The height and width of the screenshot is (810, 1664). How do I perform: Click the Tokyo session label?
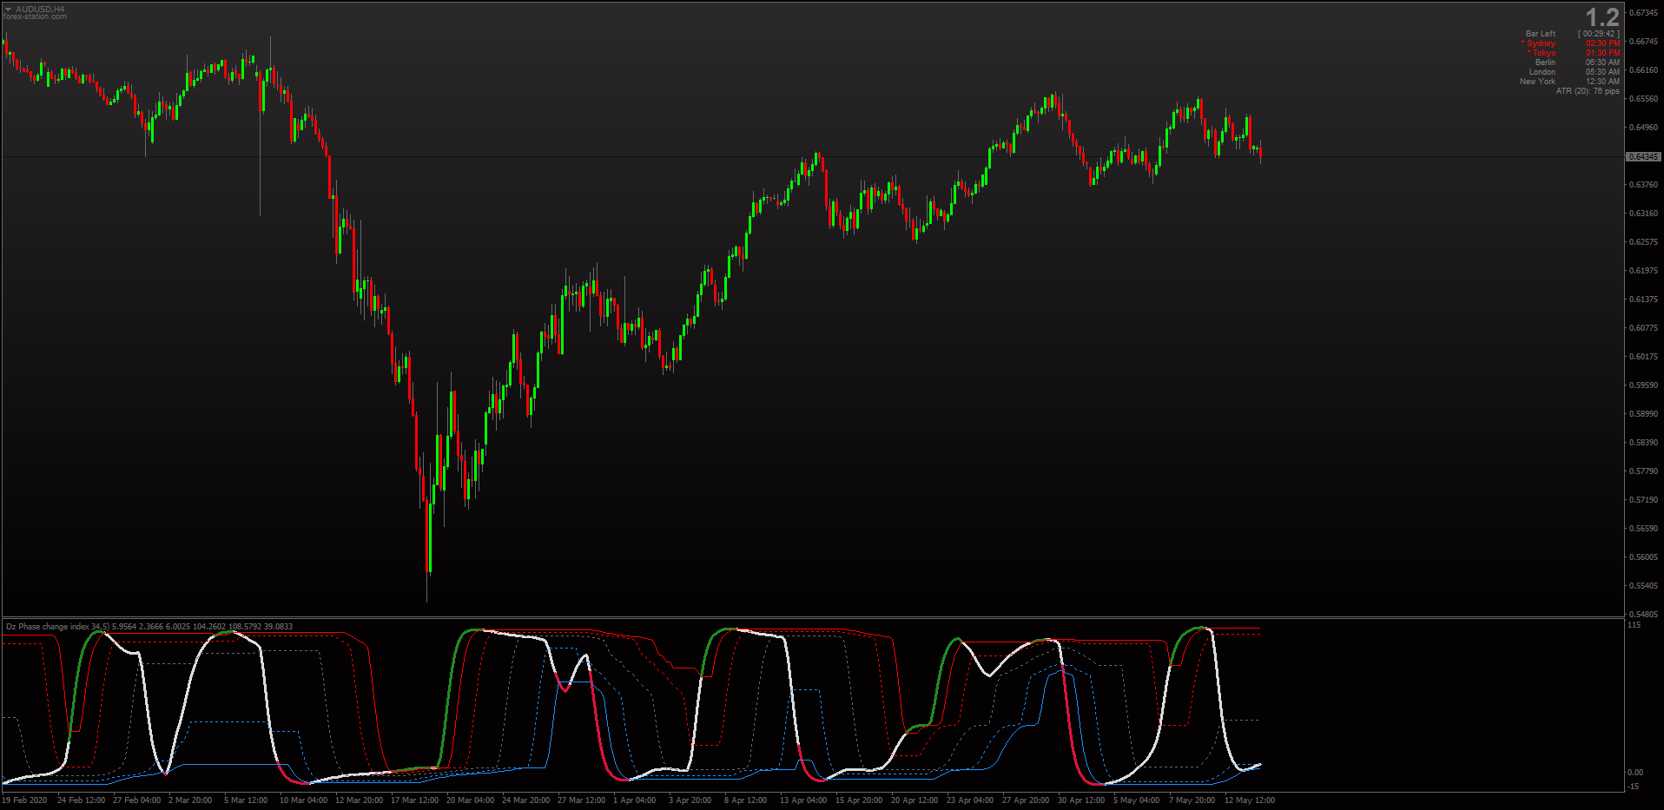(x=1542, y=53)
